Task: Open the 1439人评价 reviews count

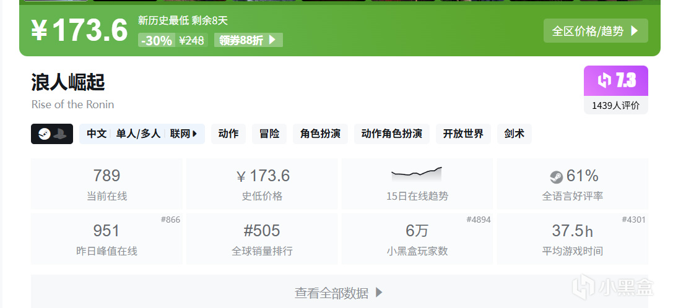Action: (616, 106)
